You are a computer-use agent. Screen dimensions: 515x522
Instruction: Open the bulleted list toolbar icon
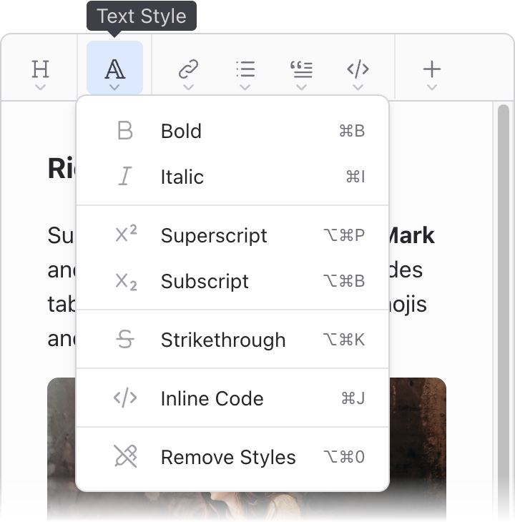click(245, 69)
